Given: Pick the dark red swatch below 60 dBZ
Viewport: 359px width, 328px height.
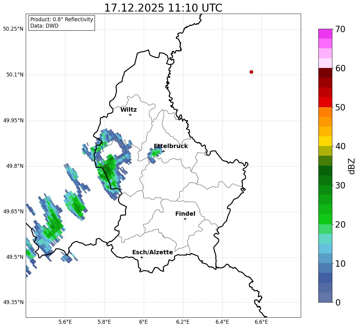Looking at the screenshot, I should pyautogui.click(x=325, y=73).
